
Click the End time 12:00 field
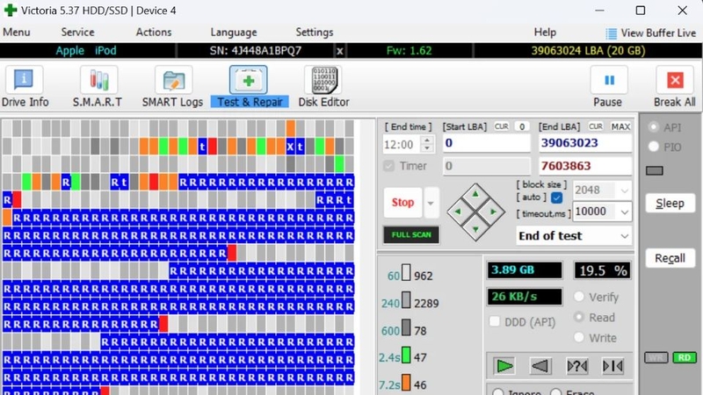click(x=402, y=144)
